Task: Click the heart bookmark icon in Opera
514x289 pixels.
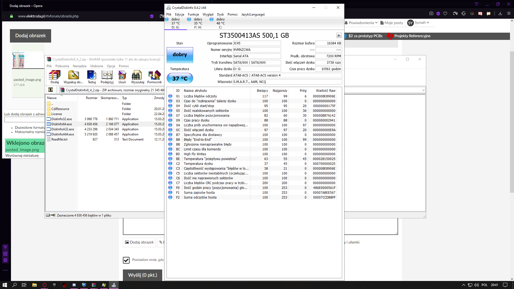Action: pos(445,13)
